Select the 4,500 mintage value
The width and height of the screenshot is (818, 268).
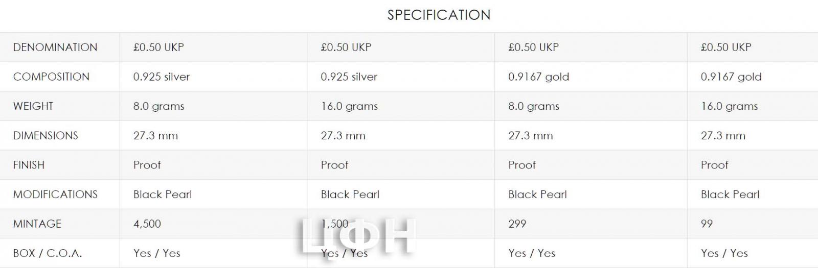(x=147, y=224)
